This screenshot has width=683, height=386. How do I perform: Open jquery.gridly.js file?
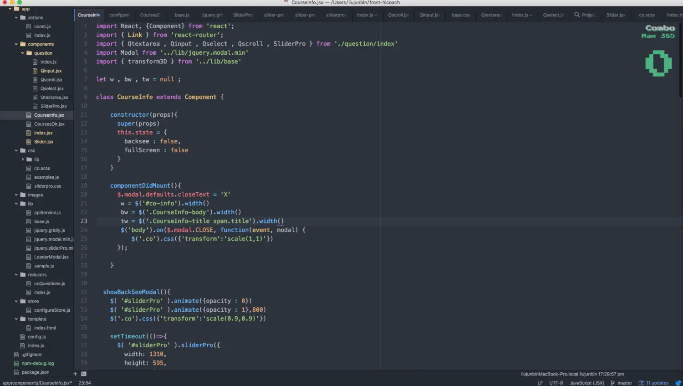[x=50, y=231]
